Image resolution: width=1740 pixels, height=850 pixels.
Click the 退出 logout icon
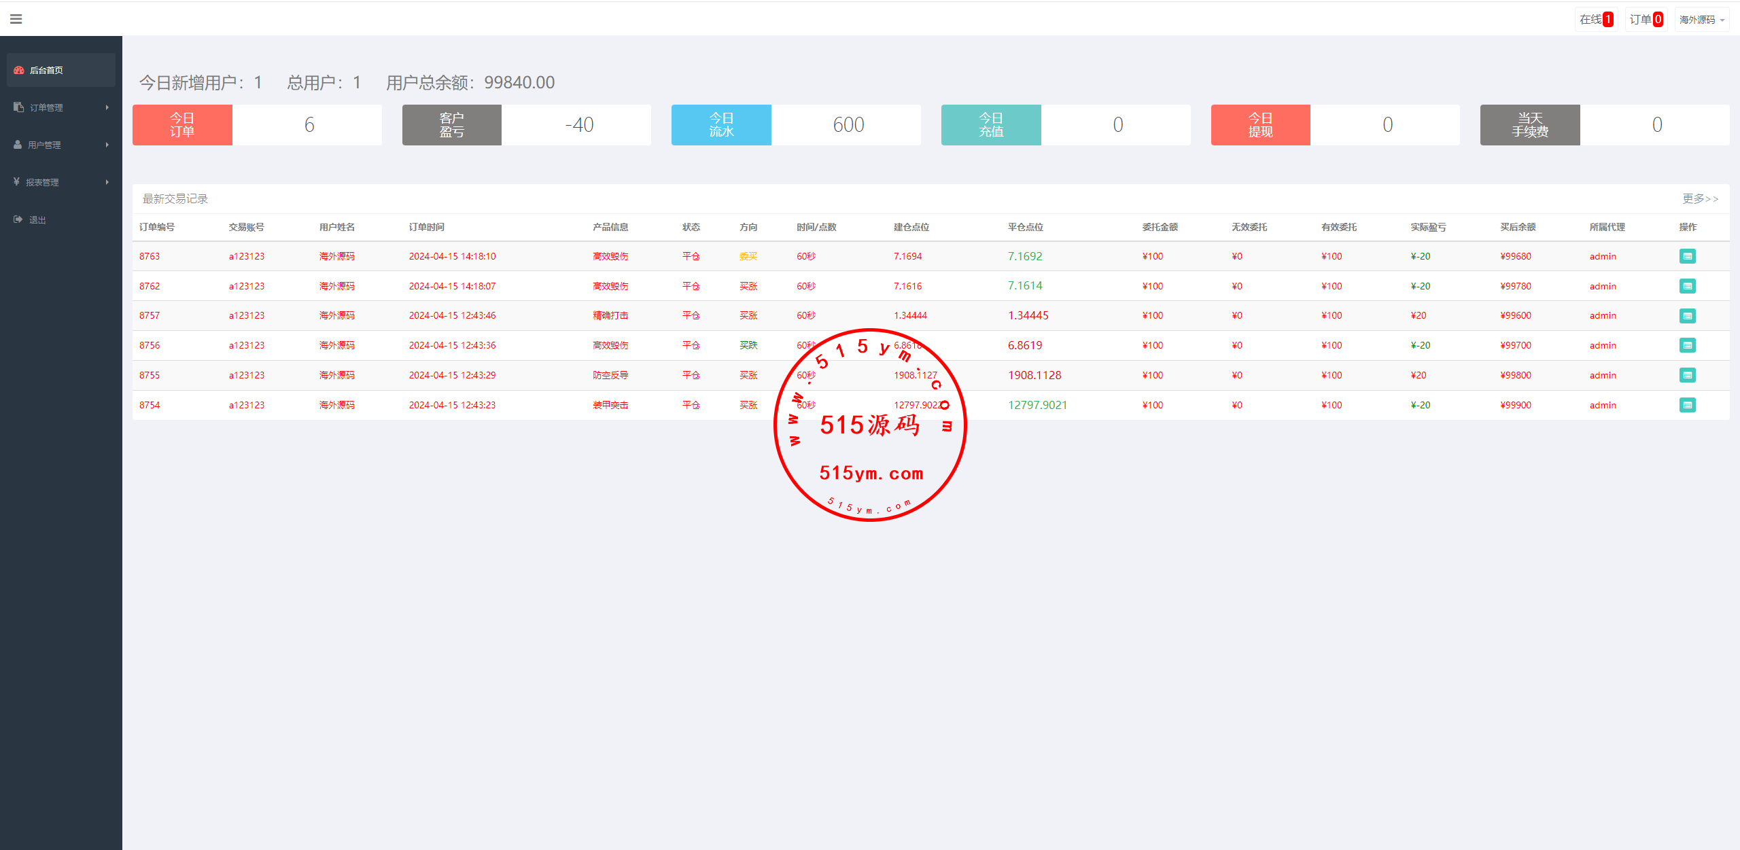point(18,219)
